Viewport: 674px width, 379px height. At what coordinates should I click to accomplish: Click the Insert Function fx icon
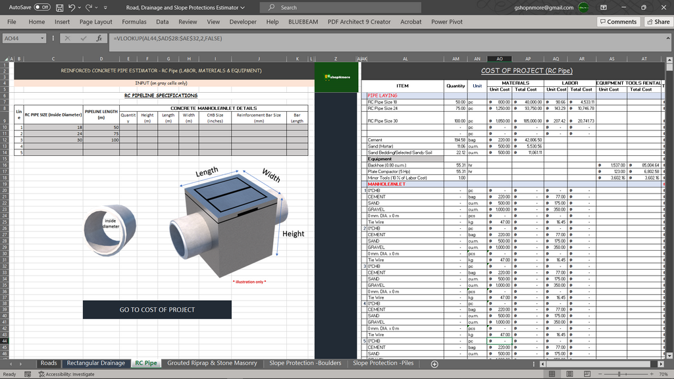tap(99, 38)
